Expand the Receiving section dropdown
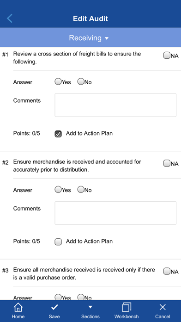Viewport: 181px width, 322px height. (89, 38)
